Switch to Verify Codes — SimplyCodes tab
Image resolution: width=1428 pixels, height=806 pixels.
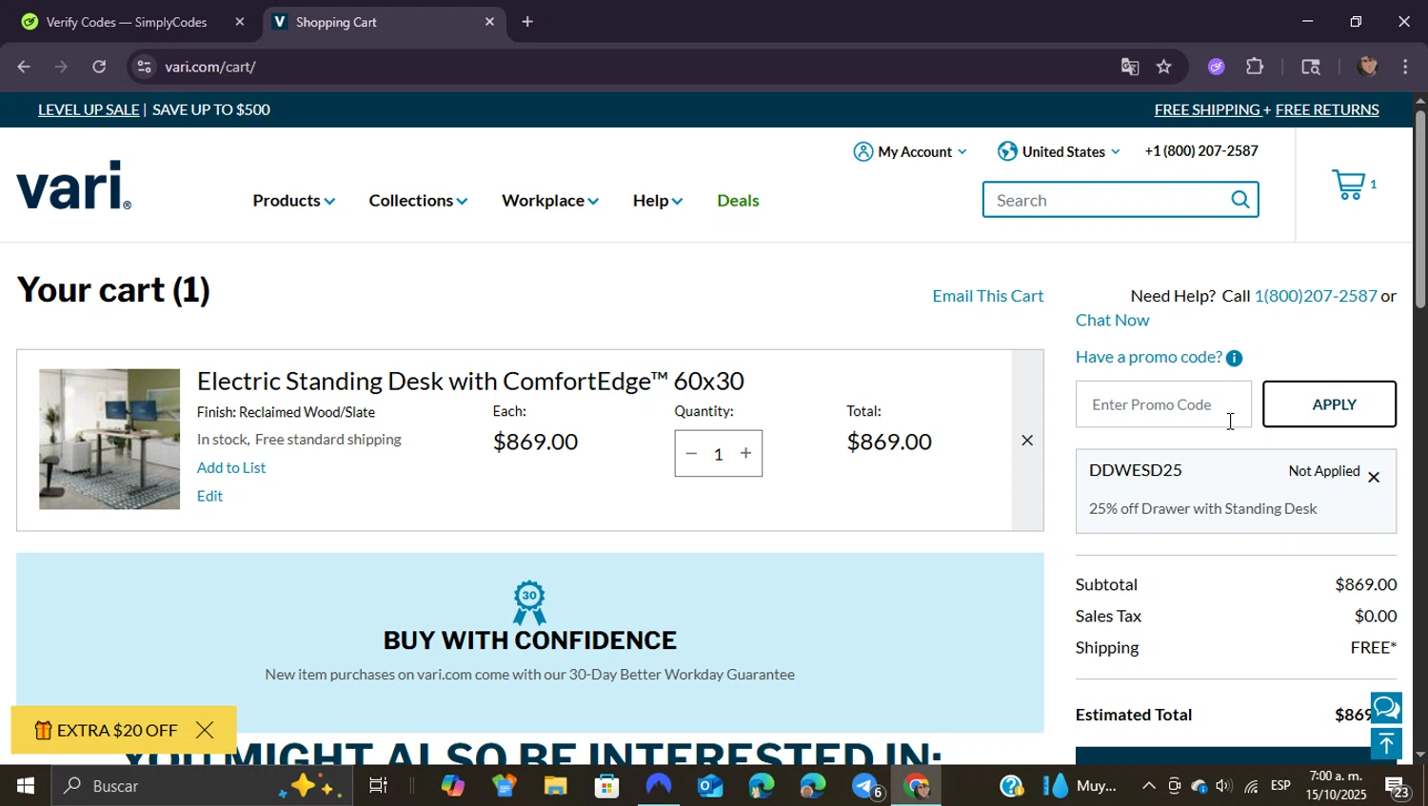[126, 22]
